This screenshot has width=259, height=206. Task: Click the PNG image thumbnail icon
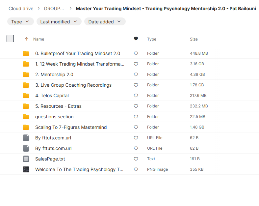tap(26, 169)
